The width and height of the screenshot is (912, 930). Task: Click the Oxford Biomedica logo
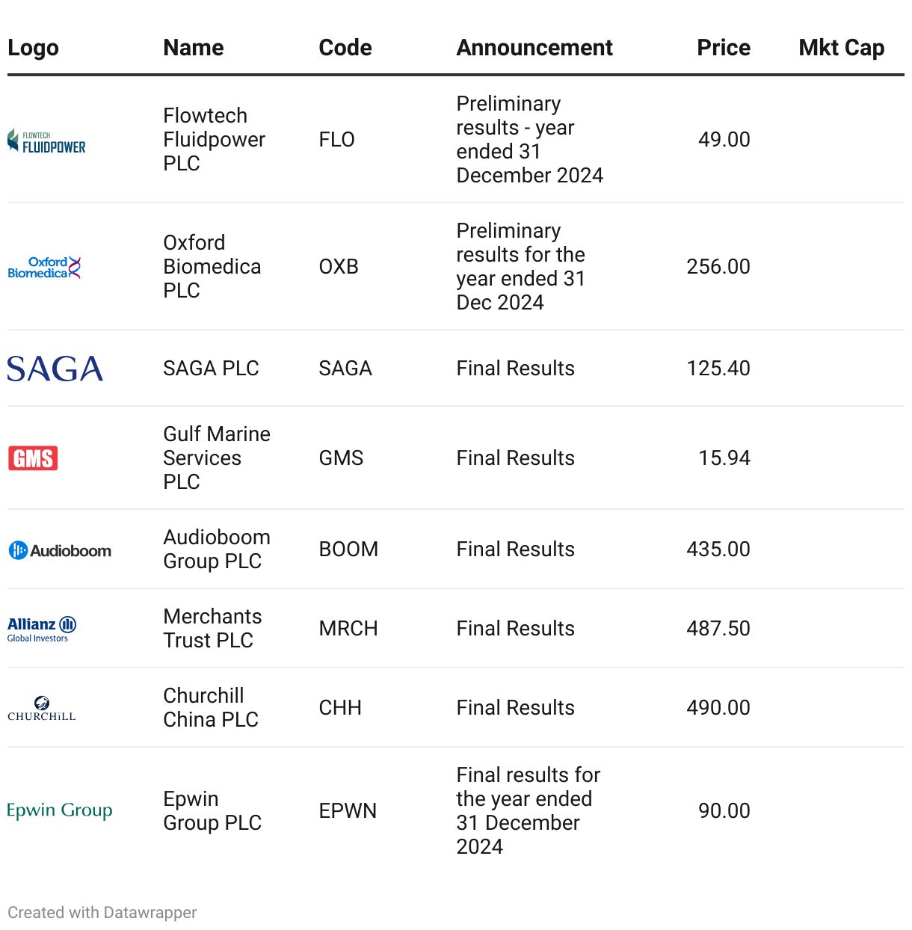(x=44, y=268)
